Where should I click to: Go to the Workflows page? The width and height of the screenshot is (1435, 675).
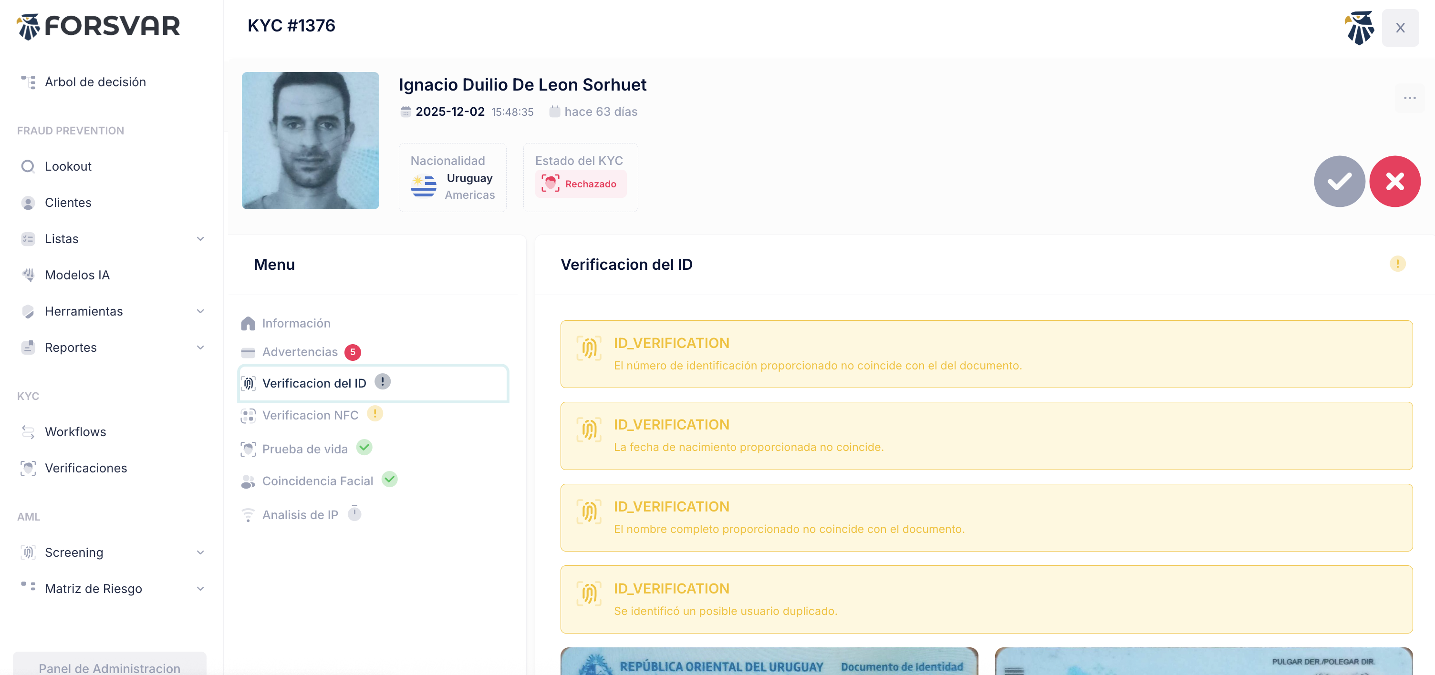pyautogui.click(x=75, y=432)
